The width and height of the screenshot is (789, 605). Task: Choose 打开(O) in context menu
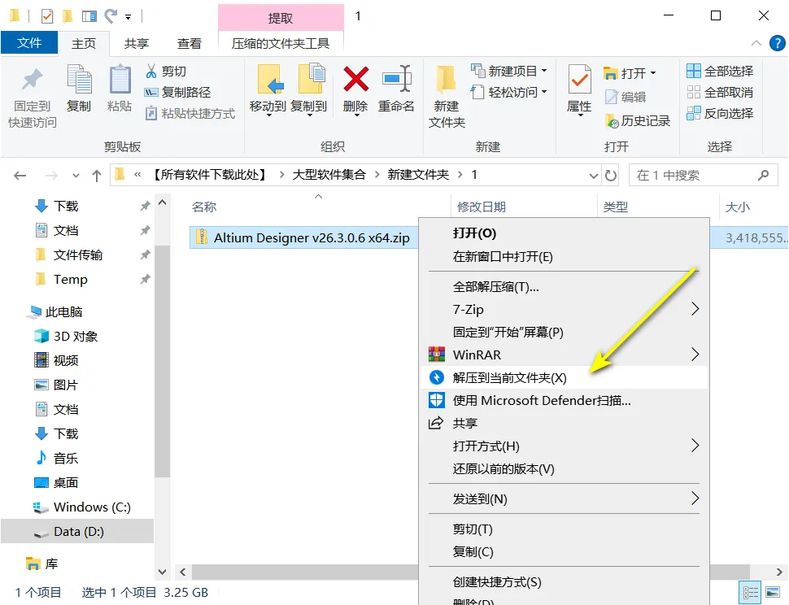pos(564,233)
